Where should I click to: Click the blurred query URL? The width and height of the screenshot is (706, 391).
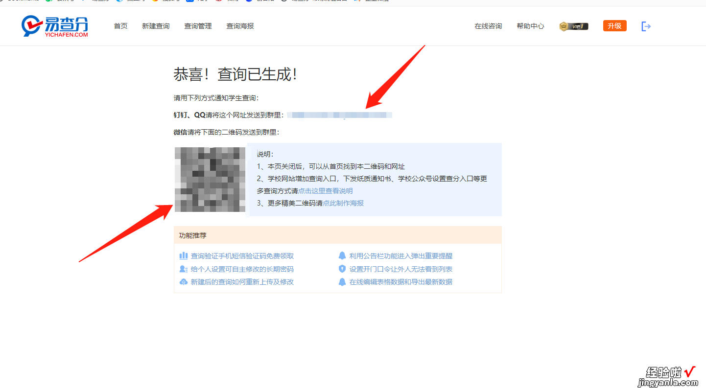(x=339, y=115)
